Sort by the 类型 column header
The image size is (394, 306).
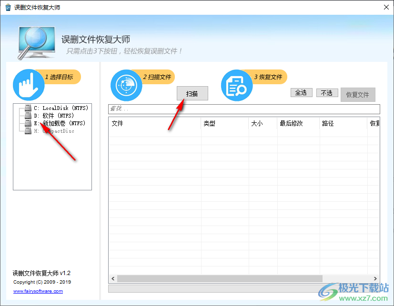(x=225, y=123)
